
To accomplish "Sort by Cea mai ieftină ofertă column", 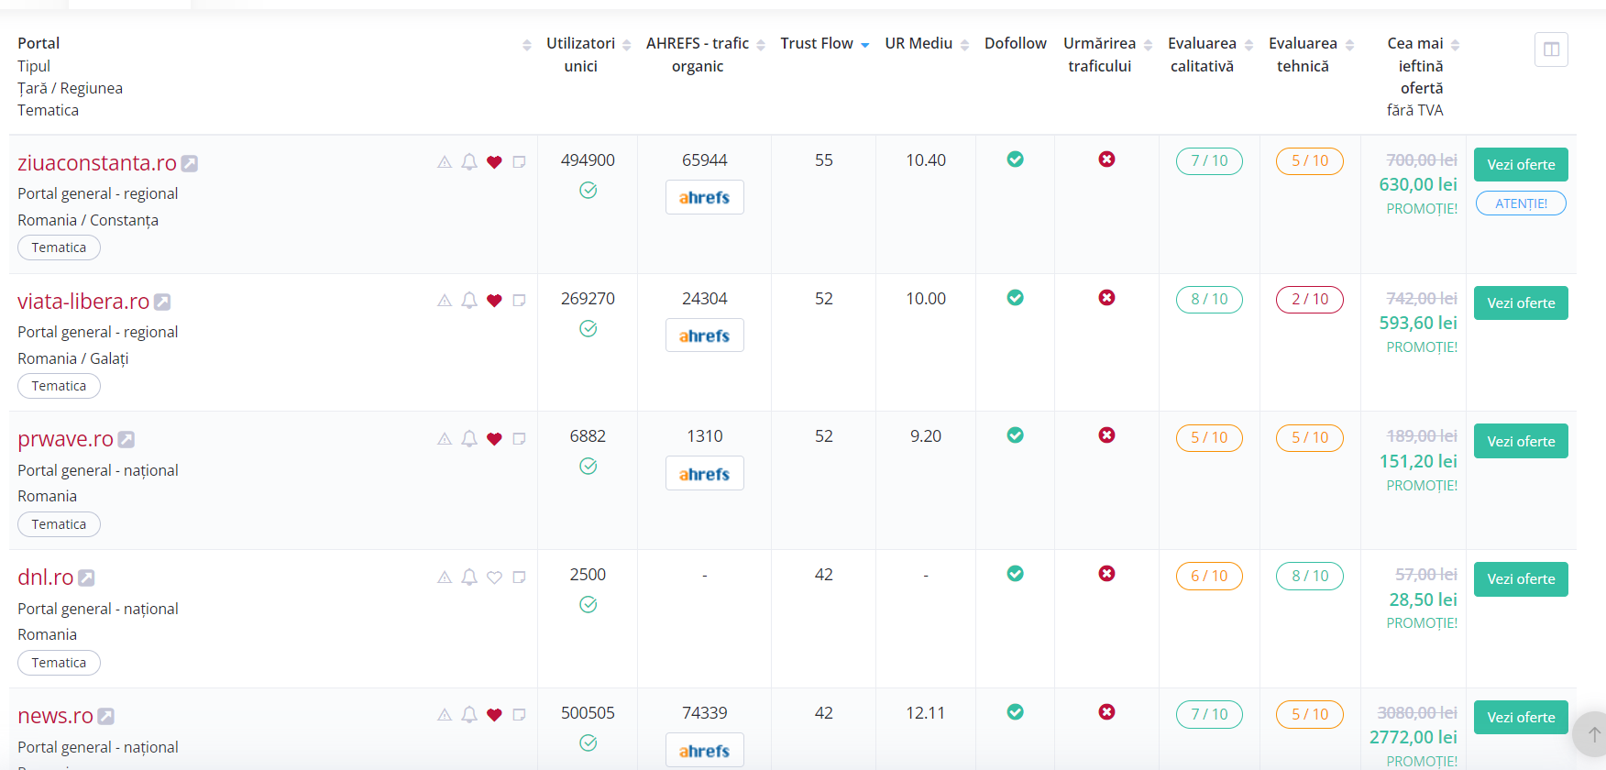I will pos(1455,45).
